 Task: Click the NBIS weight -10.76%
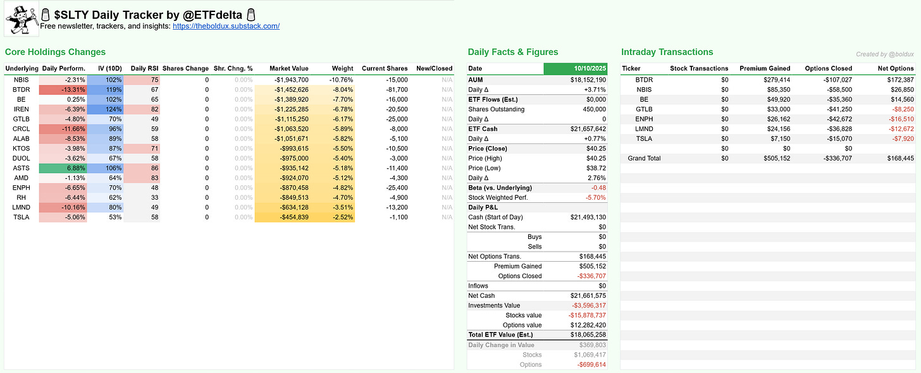coord(341,80)
